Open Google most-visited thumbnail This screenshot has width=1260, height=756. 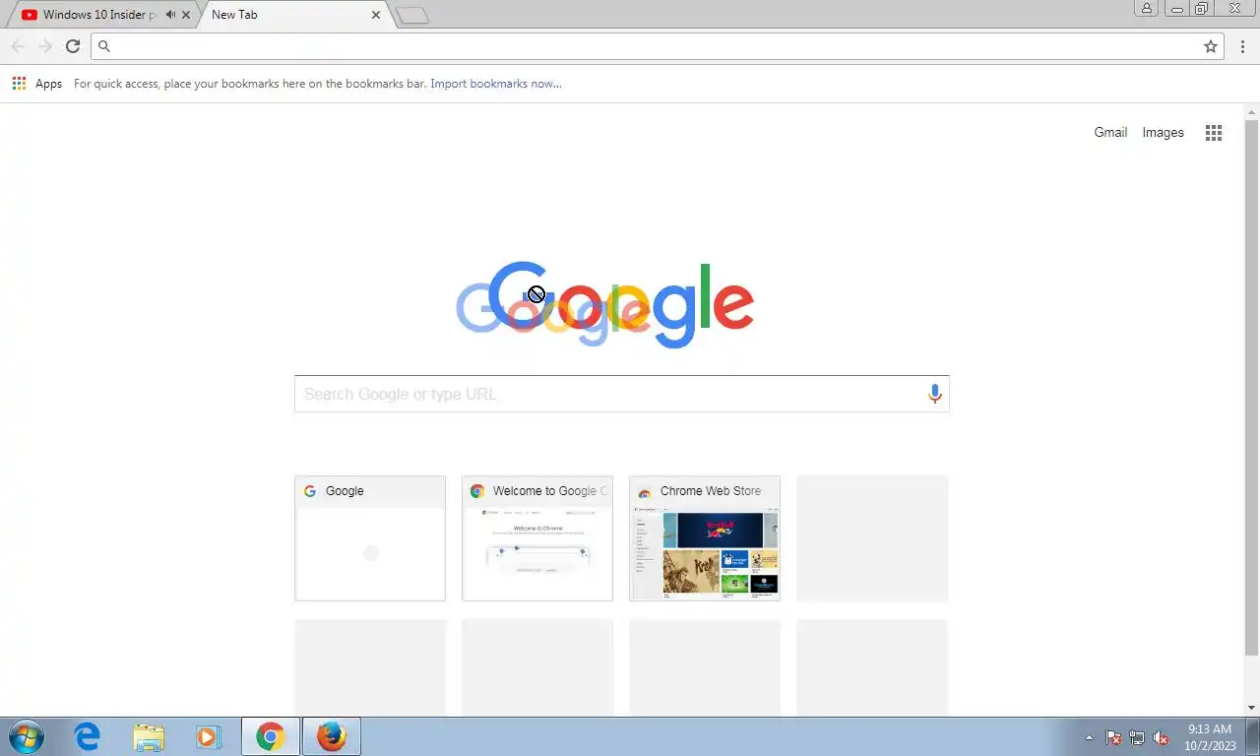(370, 538)
